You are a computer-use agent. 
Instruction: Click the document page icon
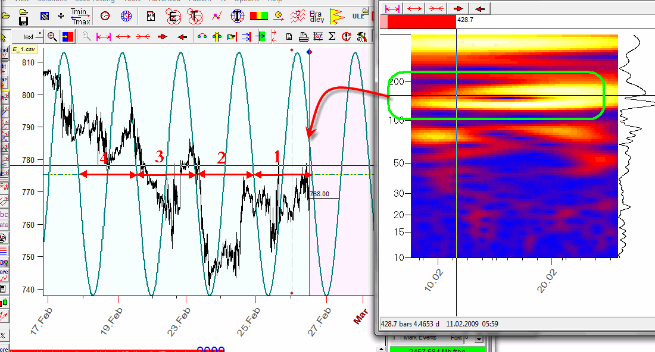tap(289, 37)
